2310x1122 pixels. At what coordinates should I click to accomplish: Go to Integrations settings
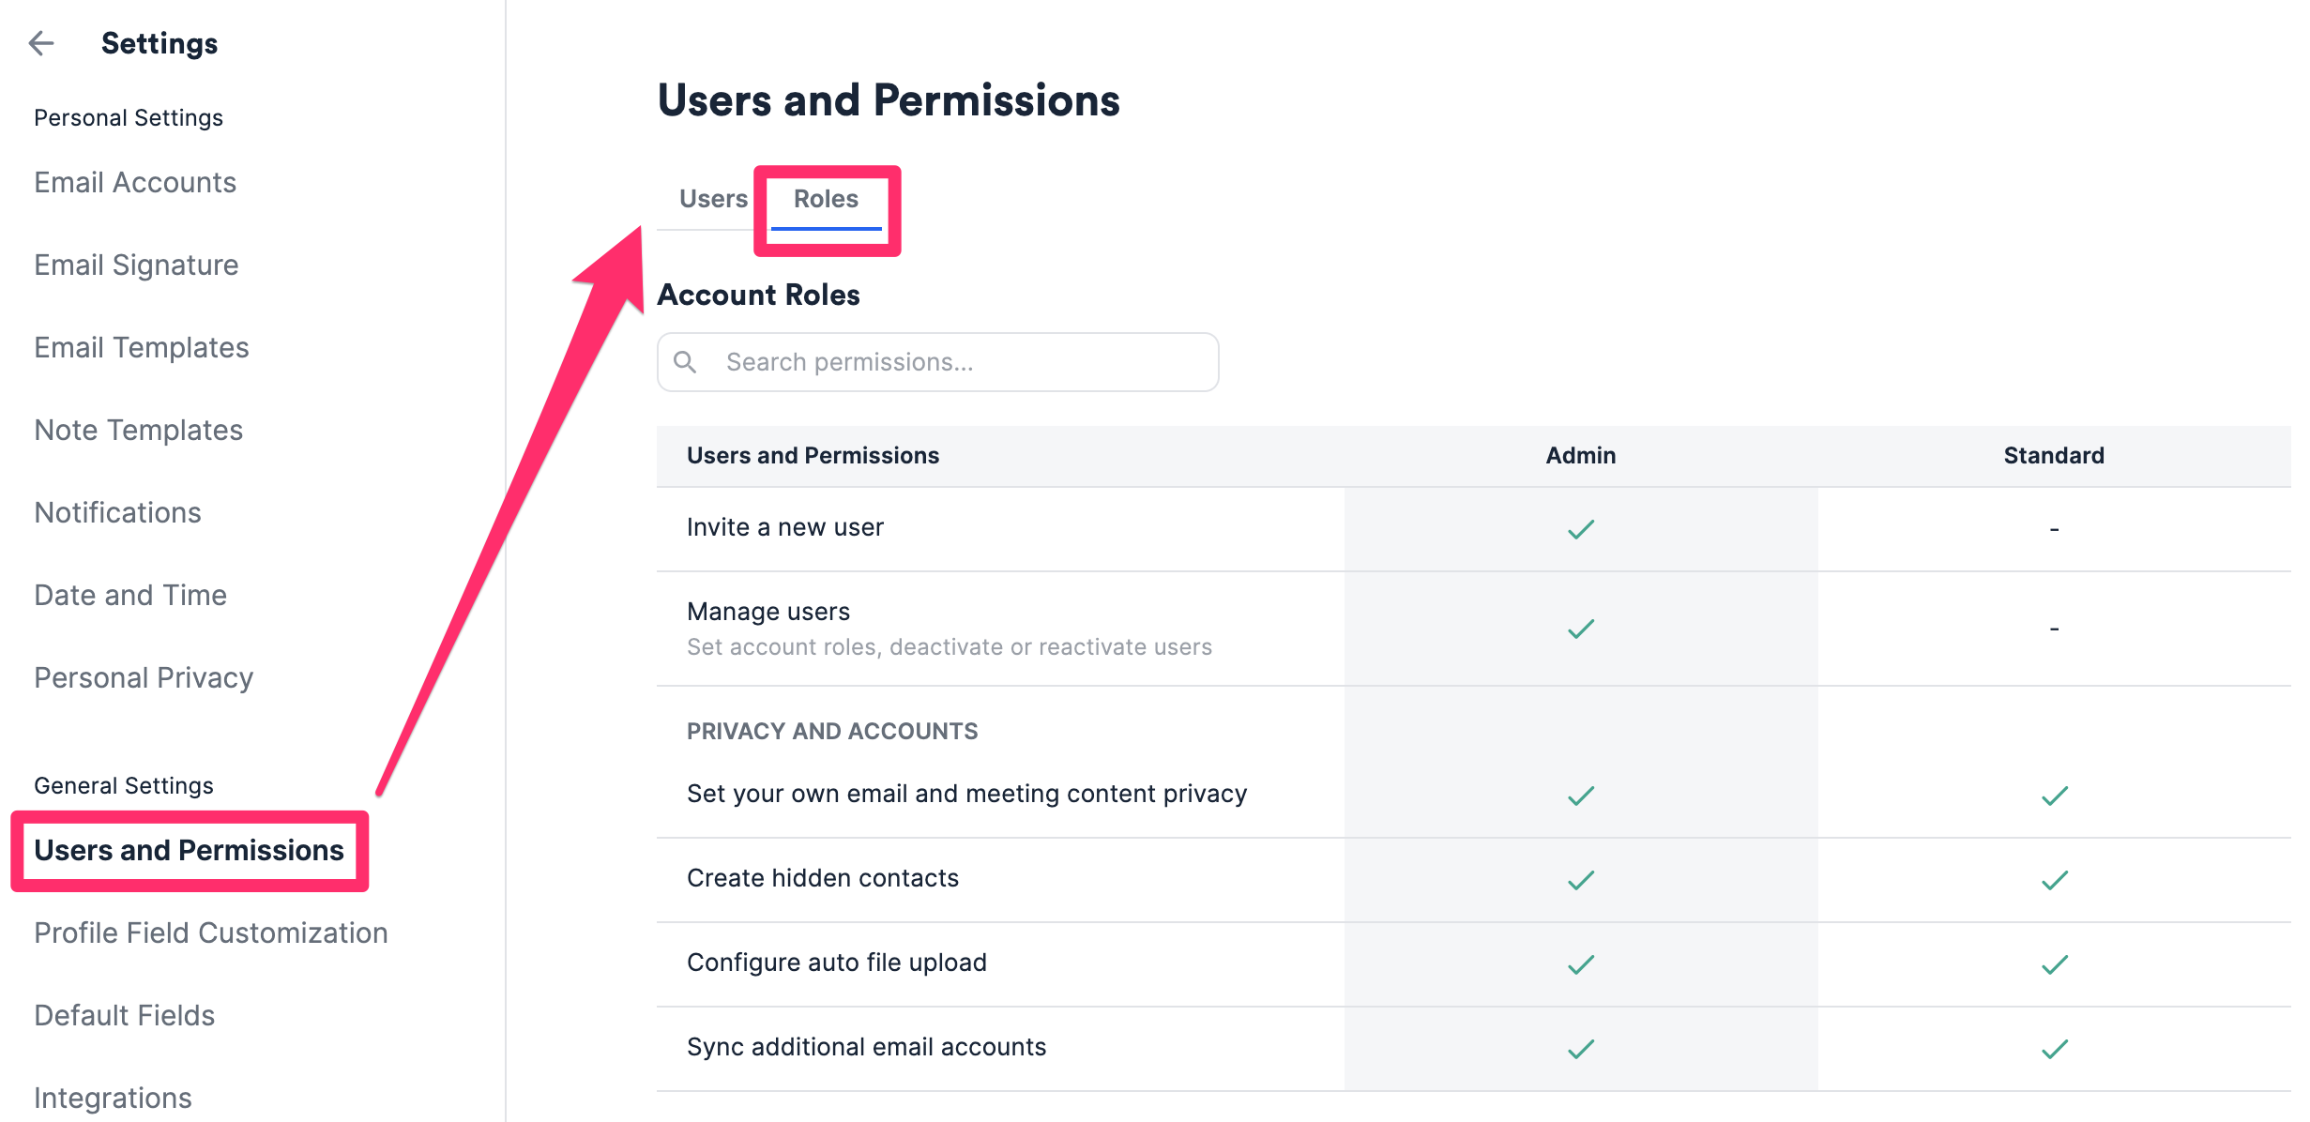(x=113, y=1097)
